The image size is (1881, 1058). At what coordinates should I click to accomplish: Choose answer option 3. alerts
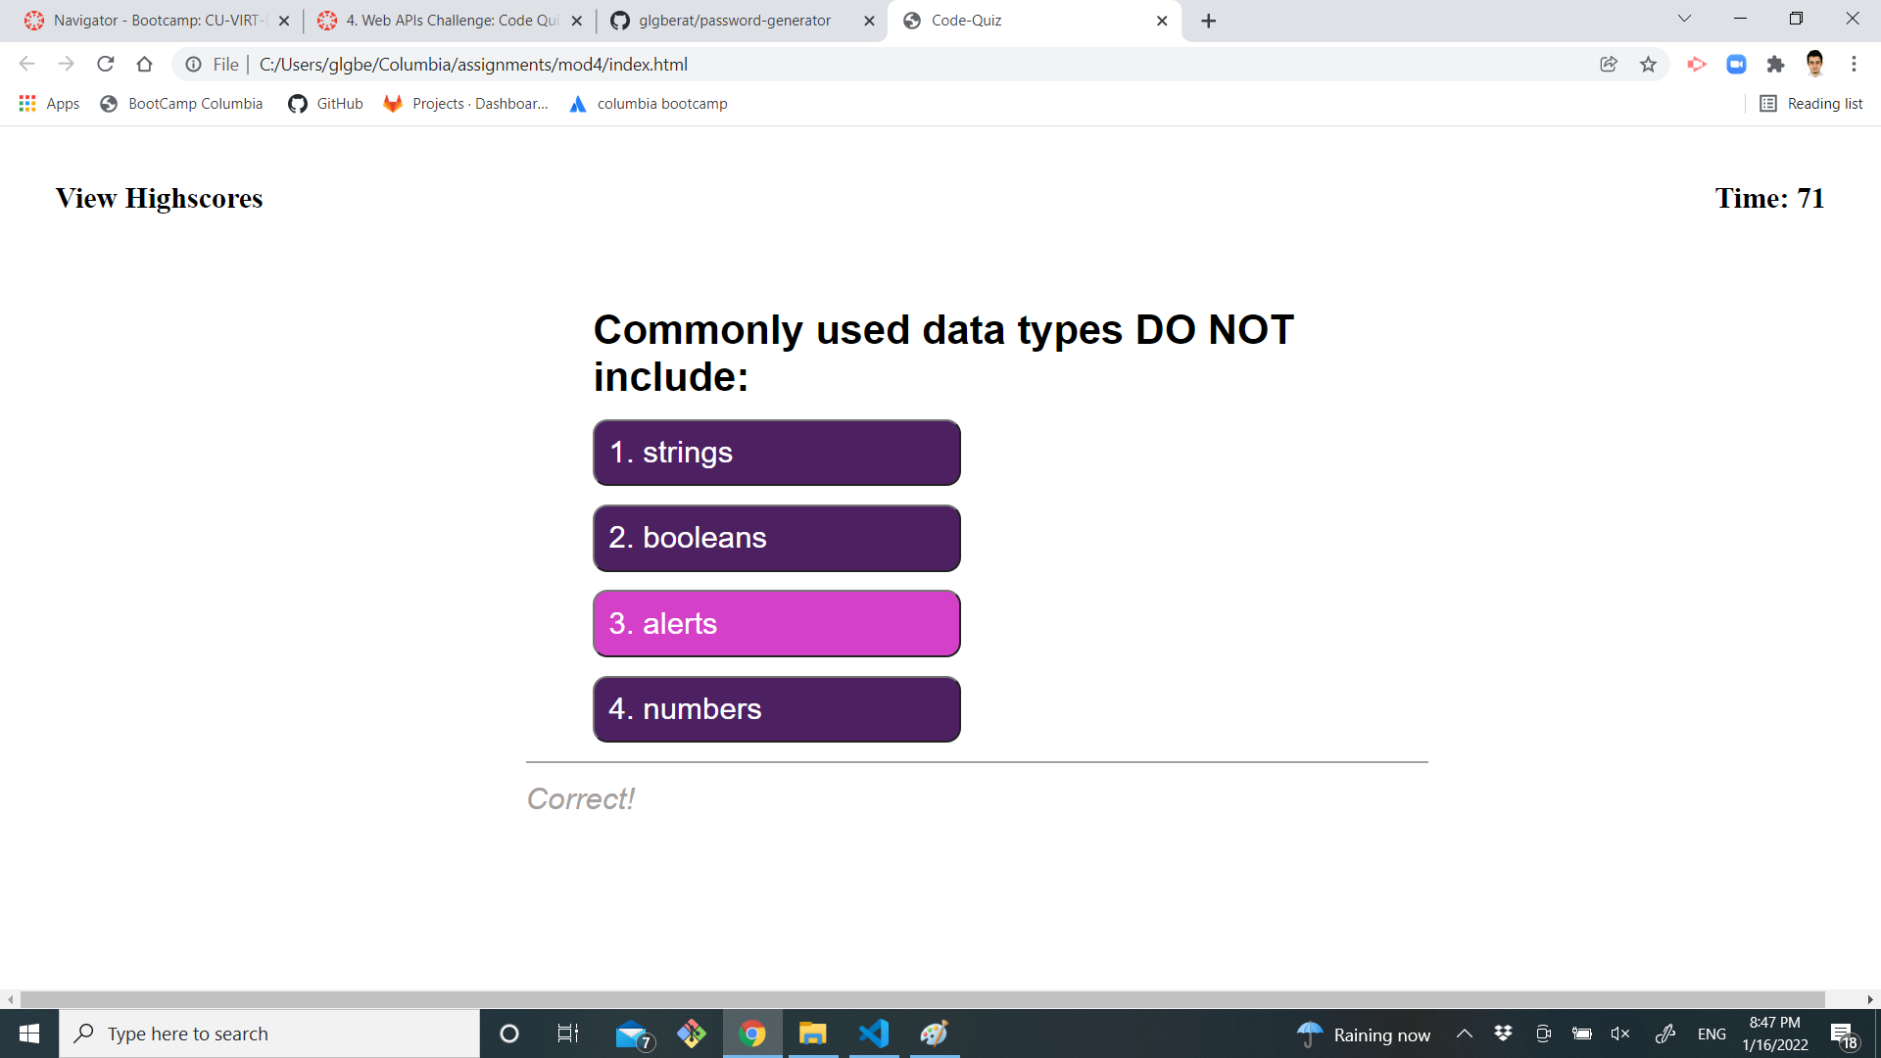[776, 623]
